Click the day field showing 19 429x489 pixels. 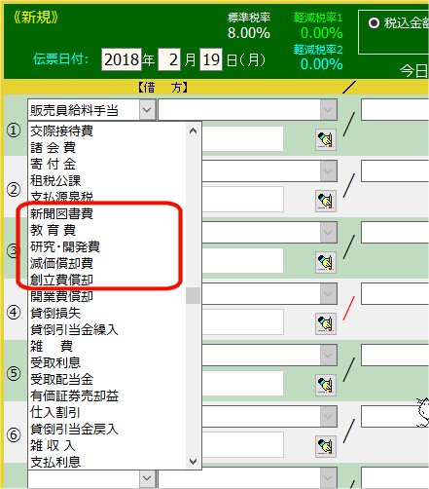coord(211,59)
